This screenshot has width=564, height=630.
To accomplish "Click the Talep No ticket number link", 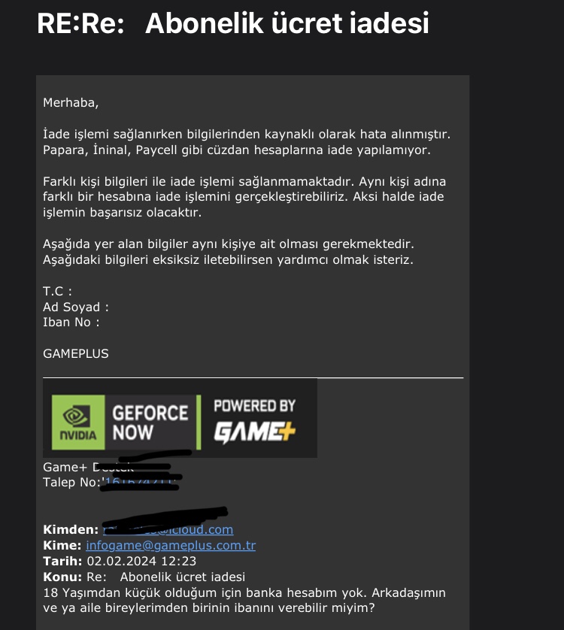I will 139,482.
